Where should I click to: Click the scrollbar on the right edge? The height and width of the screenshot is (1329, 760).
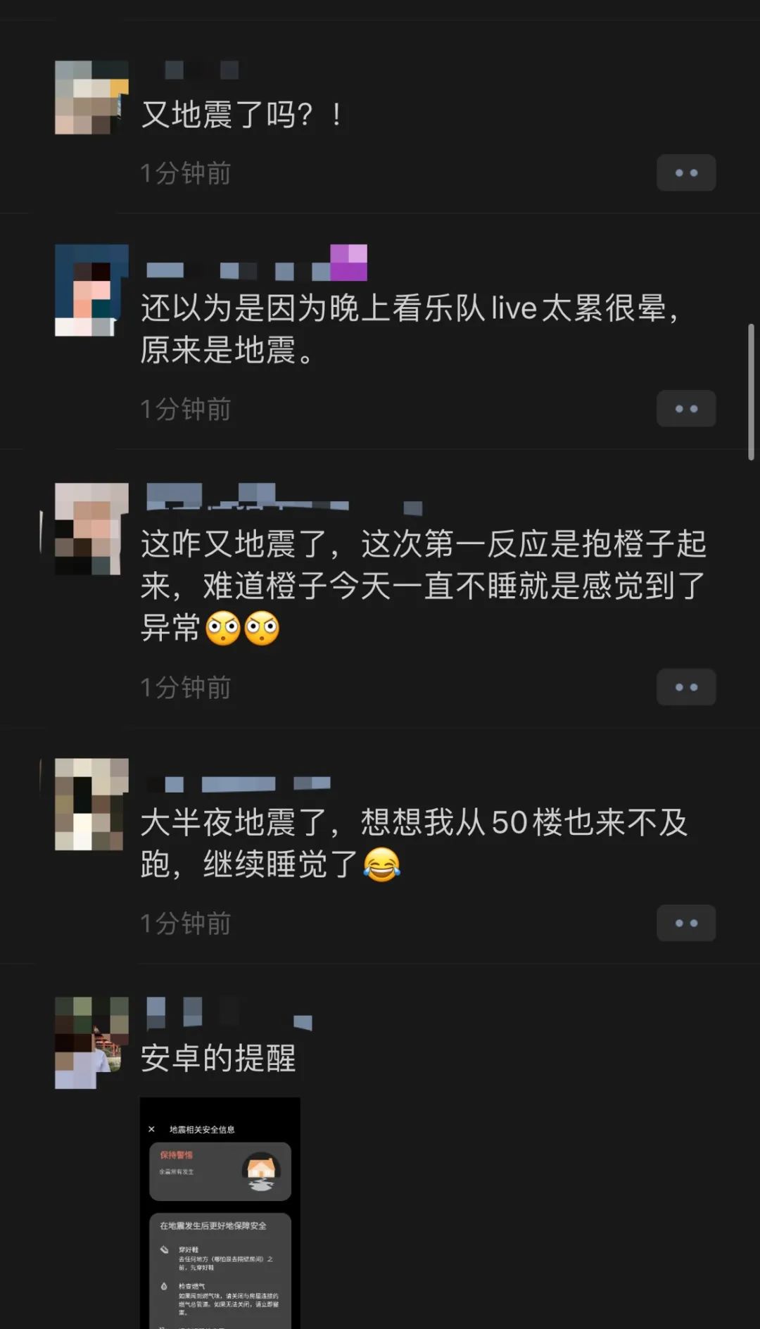(x=751, y=392)
